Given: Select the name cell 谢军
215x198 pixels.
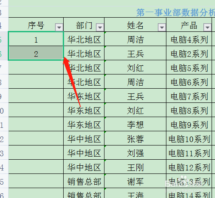Looking at the screenshot, I should click(x=135, y=181).
